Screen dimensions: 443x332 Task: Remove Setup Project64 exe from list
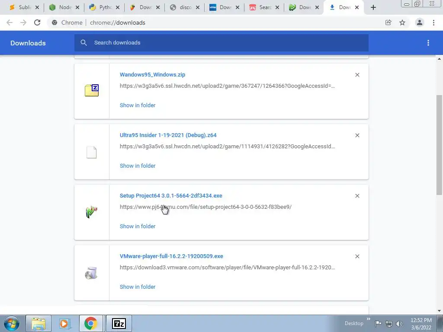click(x=357, y=196)
